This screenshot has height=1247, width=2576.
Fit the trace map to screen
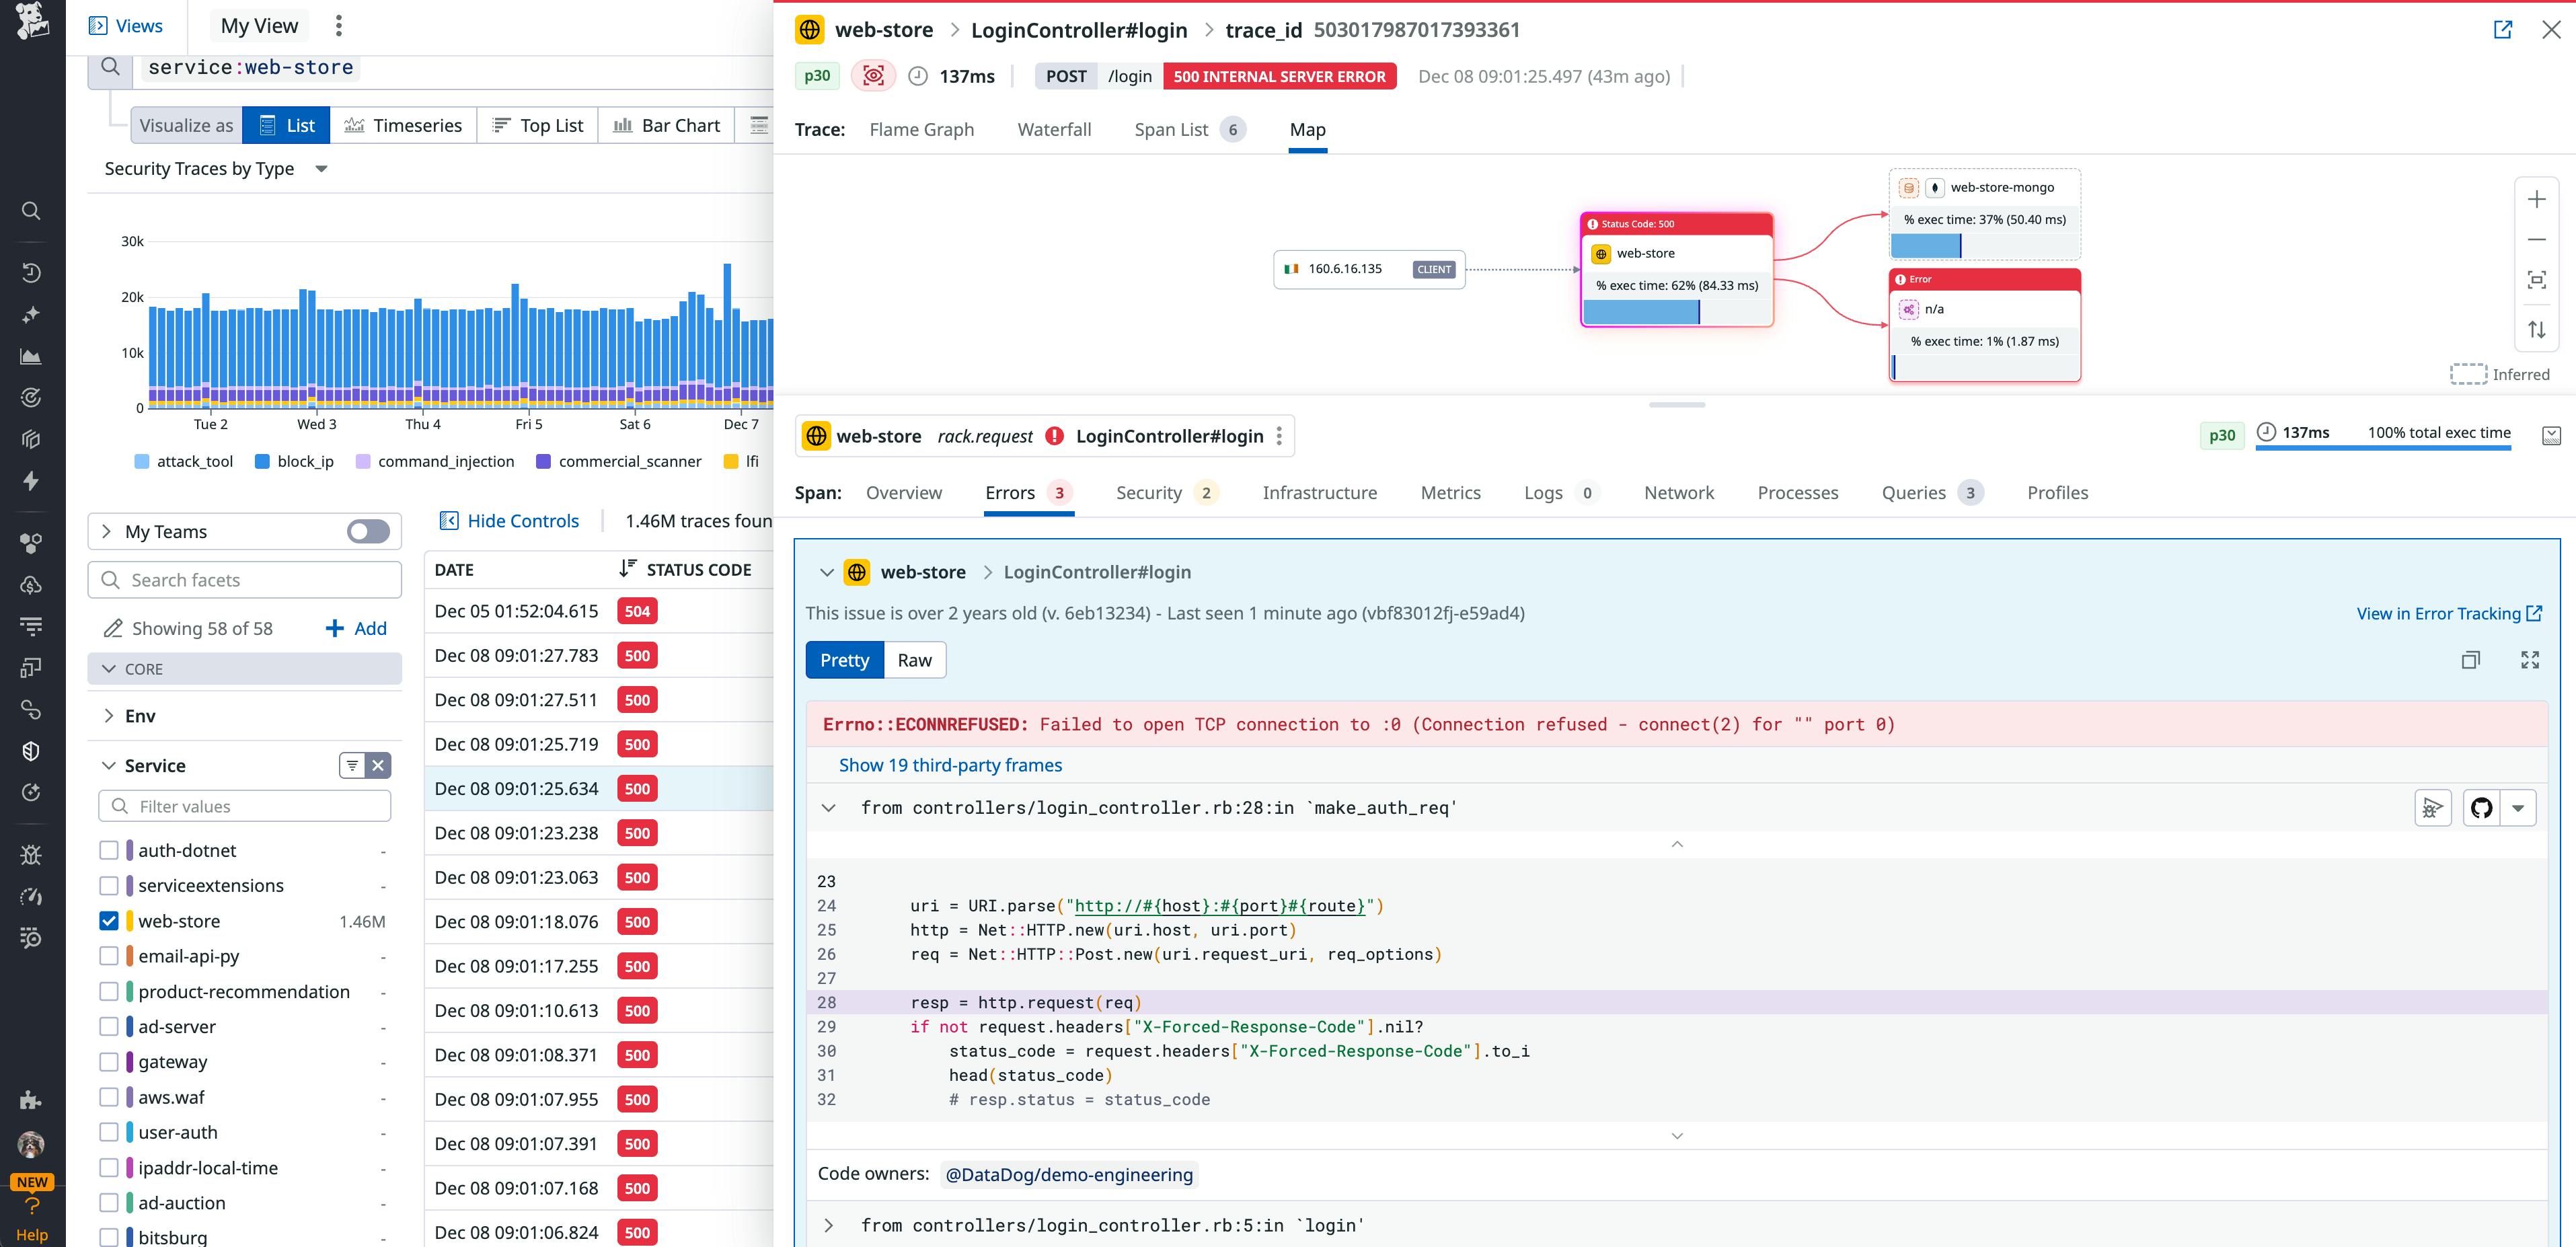click(2537, 280)
